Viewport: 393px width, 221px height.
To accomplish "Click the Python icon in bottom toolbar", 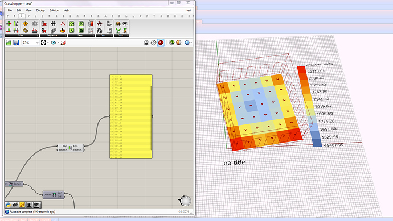I will pos(8,205).
